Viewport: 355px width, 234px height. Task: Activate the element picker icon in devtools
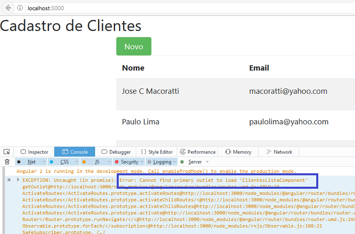7,152
